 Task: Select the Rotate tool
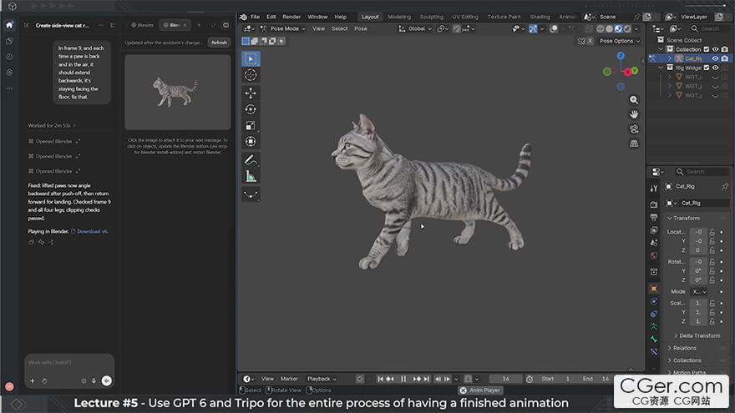(251, 109)
